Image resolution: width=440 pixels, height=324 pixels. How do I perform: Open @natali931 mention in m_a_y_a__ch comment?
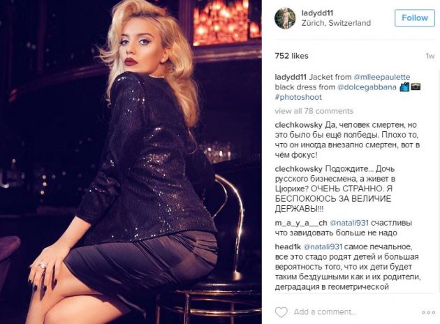349,223
